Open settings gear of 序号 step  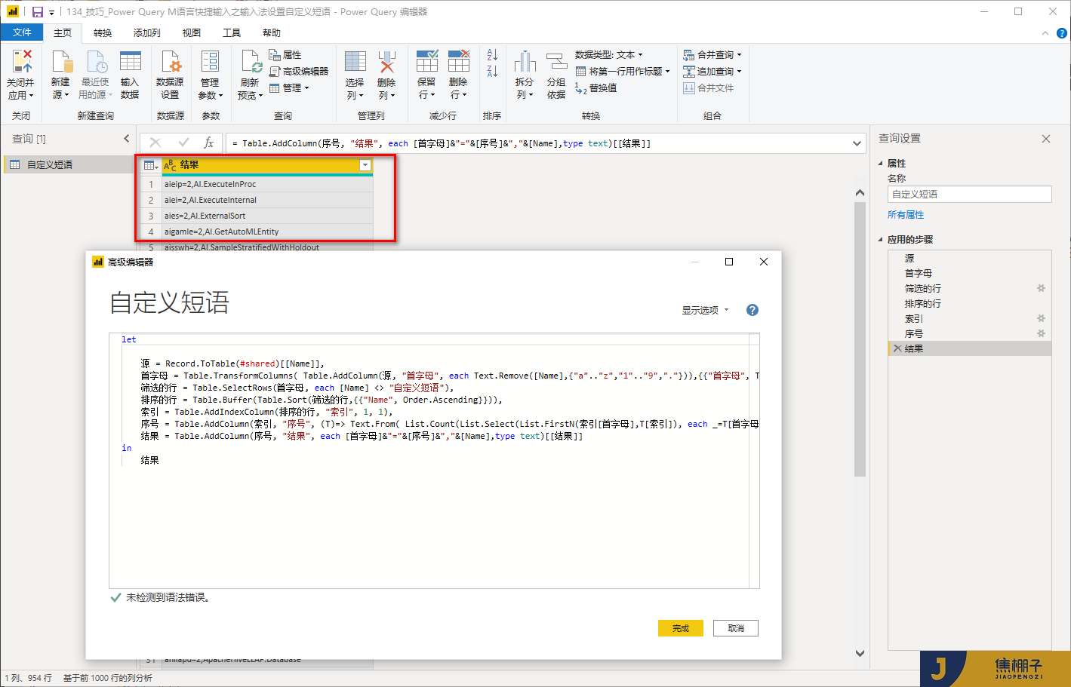(1041, 333)
